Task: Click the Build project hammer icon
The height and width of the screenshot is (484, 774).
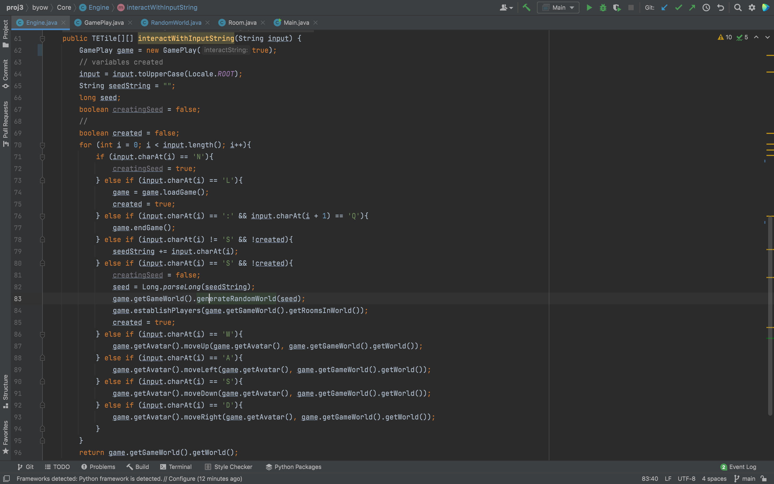Action: [526, 7]
